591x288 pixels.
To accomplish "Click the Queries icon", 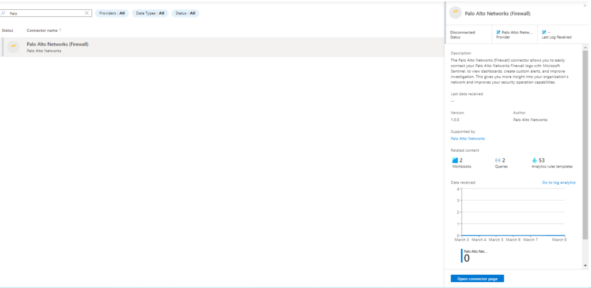I will pos(498,160).
